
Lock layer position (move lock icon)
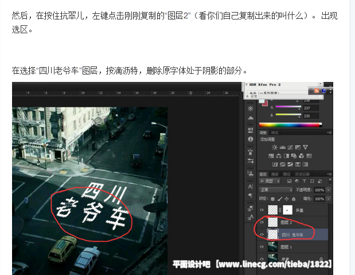[287, 199]
